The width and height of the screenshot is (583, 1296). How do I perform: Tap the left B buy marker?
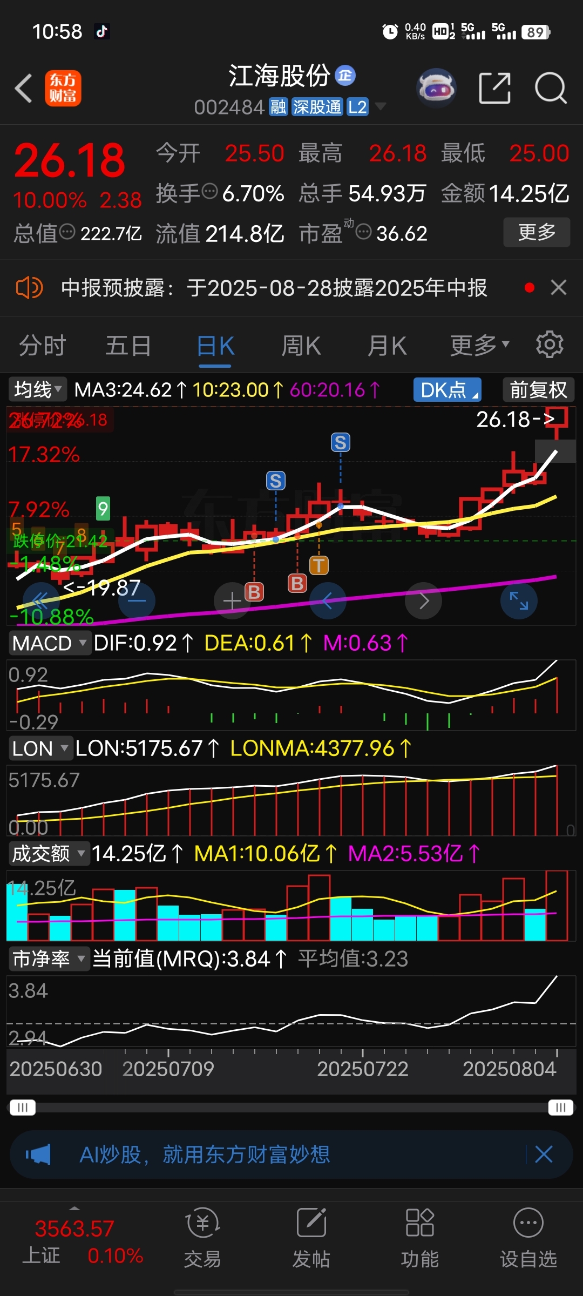click(254, 592)
